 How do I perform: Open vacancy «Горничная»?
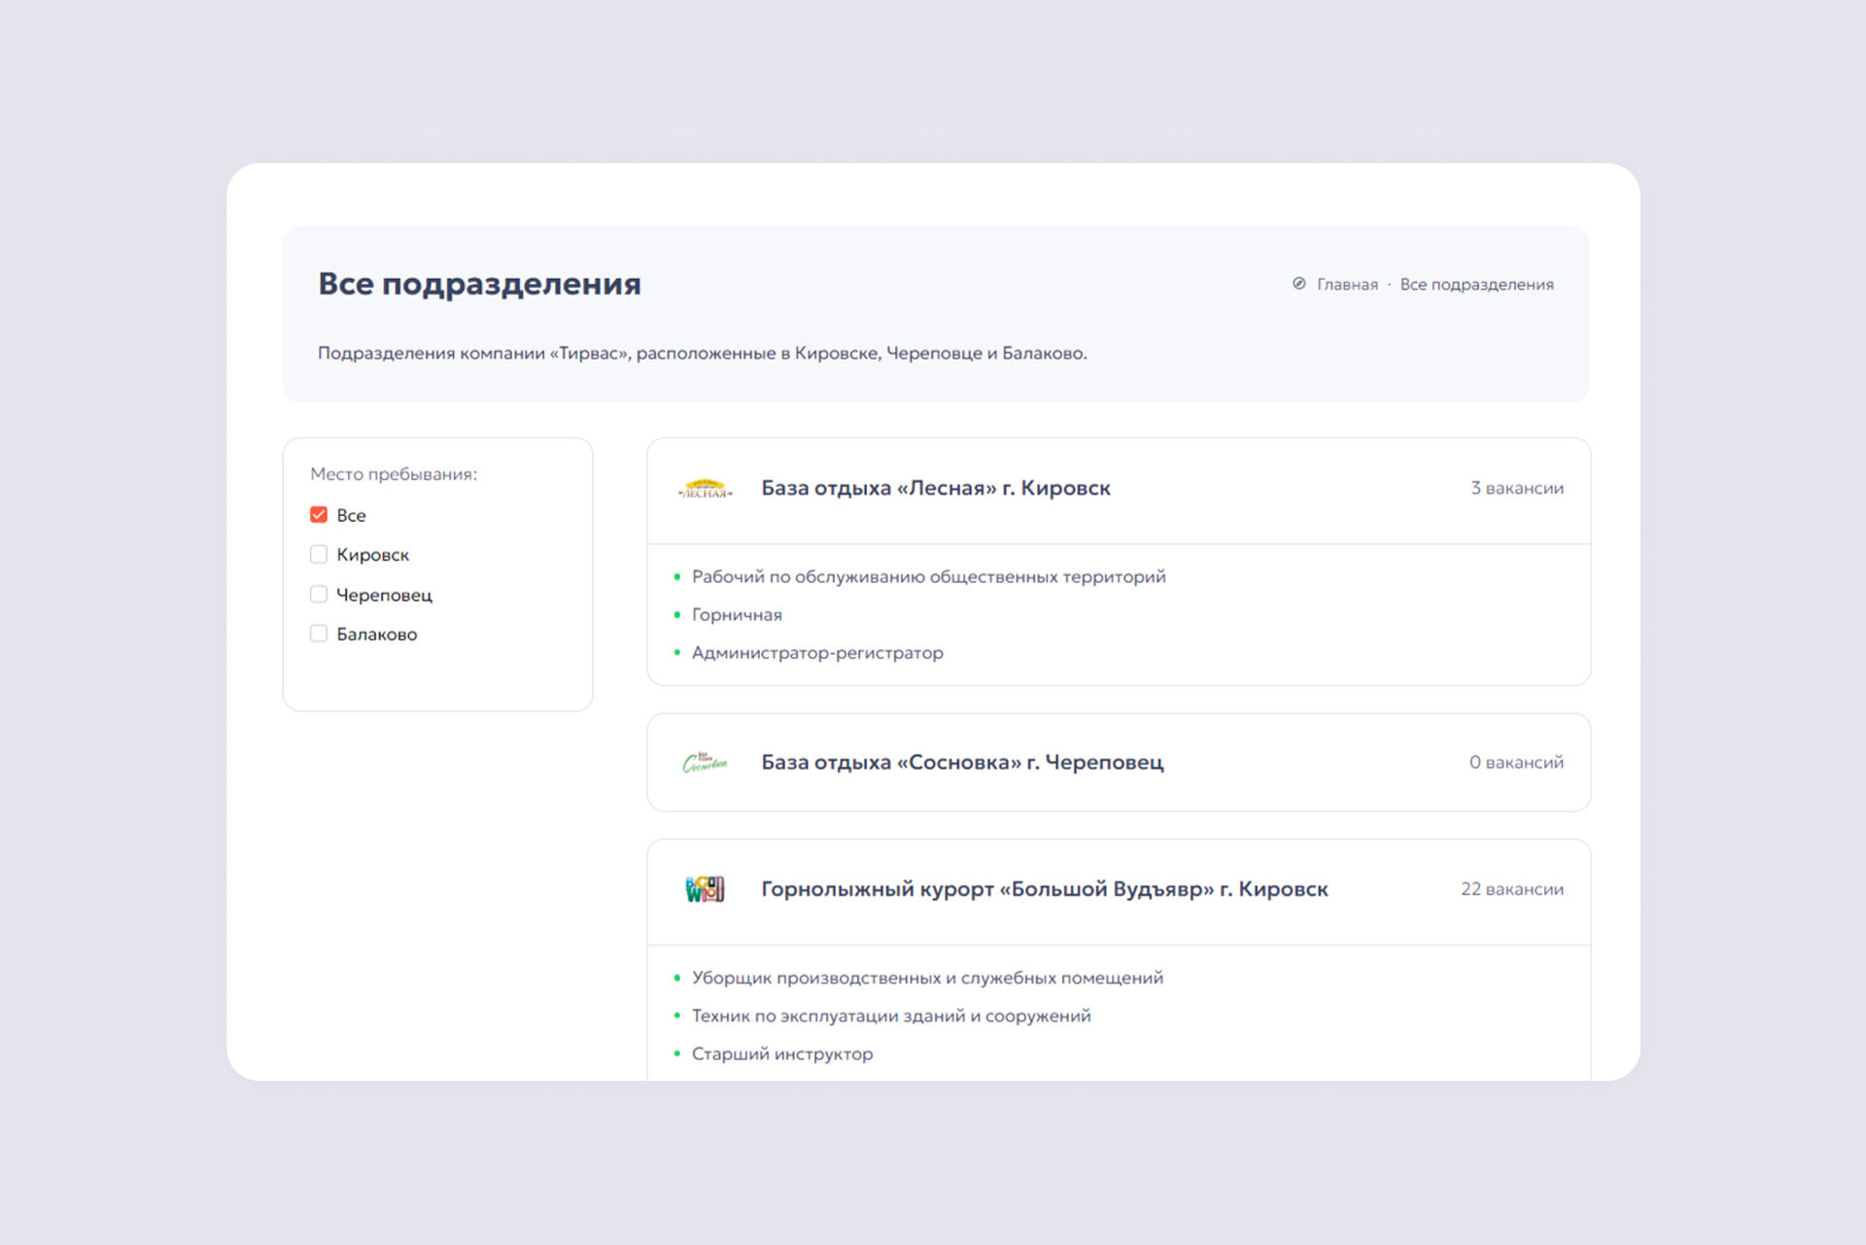pyautogui.click(x=737, y=615)
